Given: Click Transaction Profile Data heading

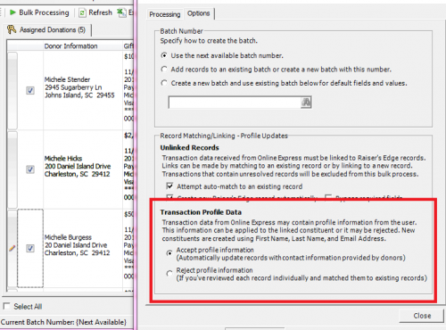Looking at the screenshot, I should tap(201, 212).
